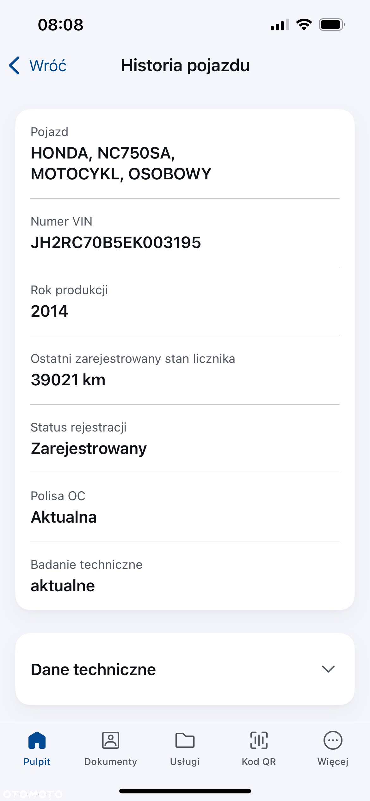This screenshot has width=370, height=801.
Task: Tap the Wi-Fi status icon
Action: click(x=304, y=25)
